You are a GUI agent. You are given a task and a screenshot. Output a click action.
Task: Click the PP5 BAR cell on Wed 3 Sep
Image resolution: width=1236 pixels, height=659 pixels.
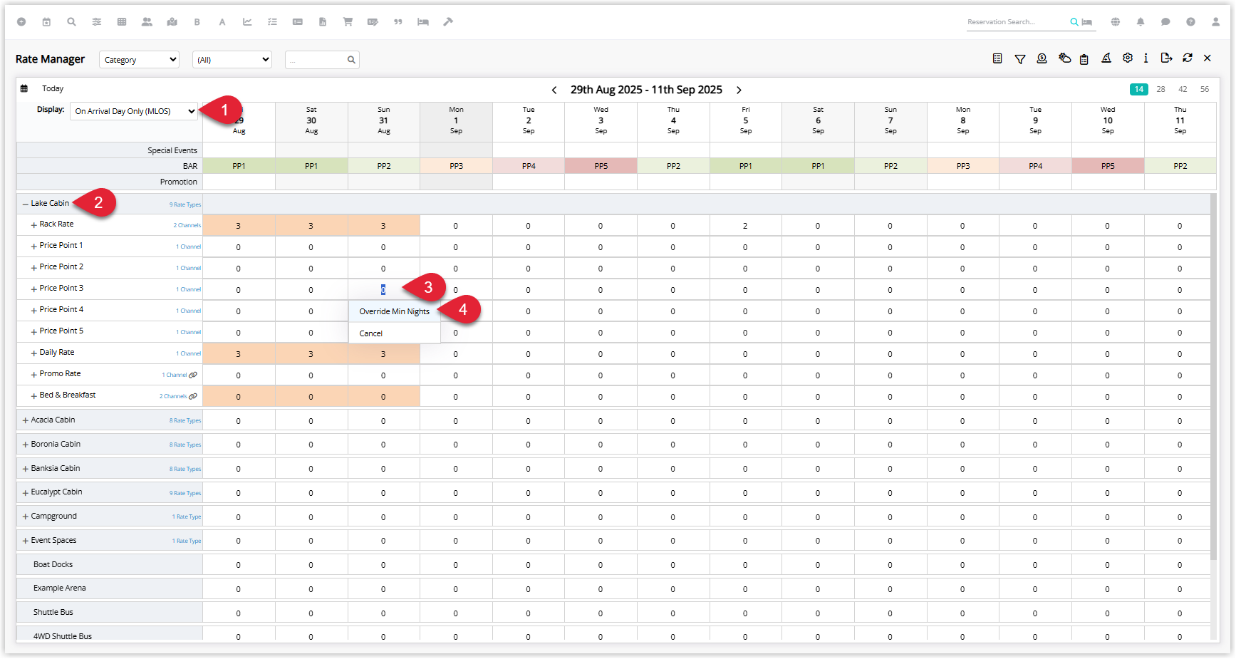[x=601, y=166]
